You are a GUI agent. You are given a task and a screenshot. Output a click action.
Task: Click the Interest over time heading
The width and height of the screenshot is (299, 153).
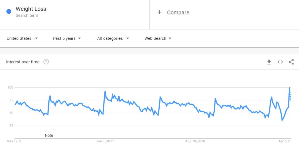coord(23,62)
